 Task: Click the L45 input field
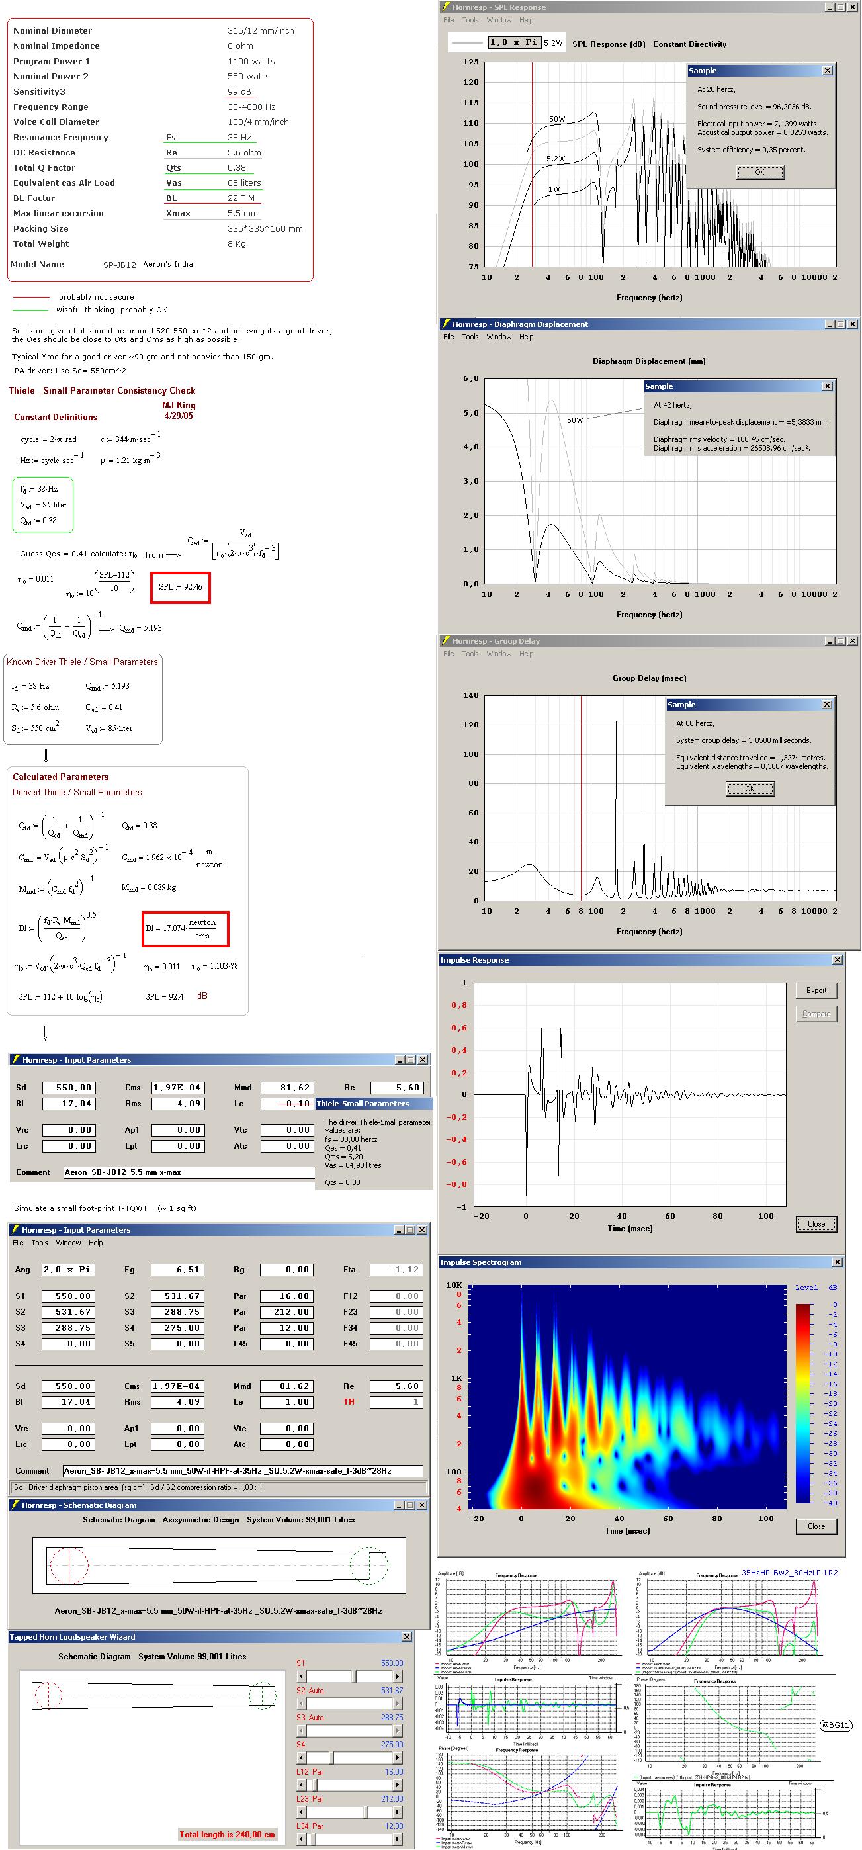pyautogui.click(x=286, y=1344)
